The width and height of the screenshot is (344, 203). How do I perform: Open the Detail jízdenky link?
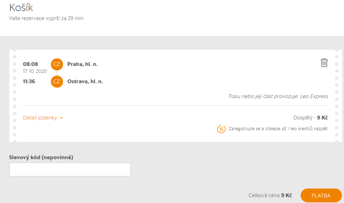click(x=40, y=118)
